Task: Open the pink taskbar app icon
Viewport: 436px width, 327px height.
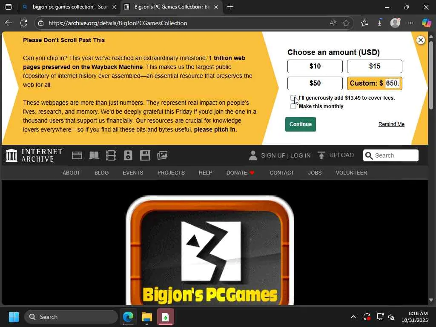Action: click(x=166, y=317)
